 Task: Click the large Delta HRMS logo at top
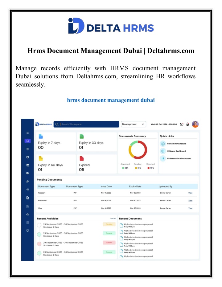(x=111, y=26)
